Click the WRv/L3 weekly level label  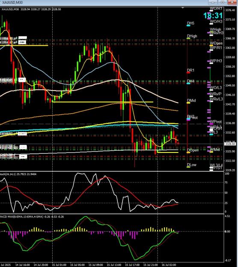(x=216, y=99)
